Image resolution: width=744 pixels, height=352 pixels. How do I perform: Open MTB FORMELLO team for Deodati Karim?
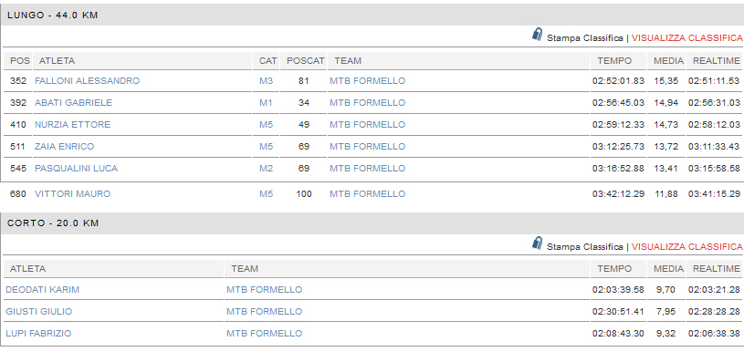click(x=265, y=289)
